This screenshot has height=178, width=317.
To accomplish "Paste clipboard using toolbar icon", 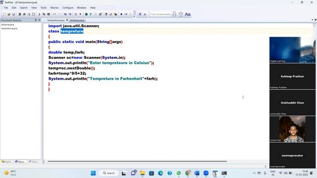I will click(49, 14).
